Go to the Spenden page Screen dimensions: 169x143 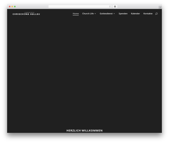[x=123, y=14]
